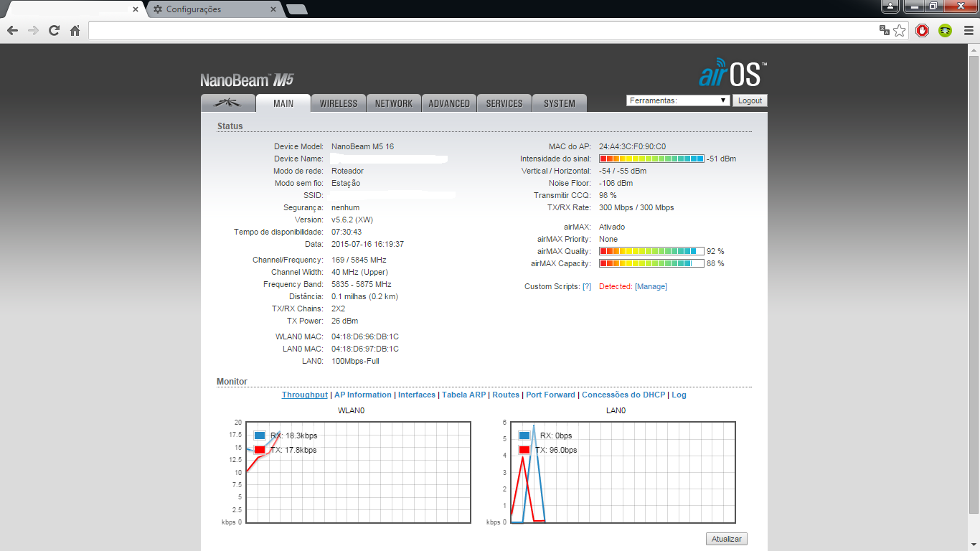Click the Atualizar button

tap(727, 539)
